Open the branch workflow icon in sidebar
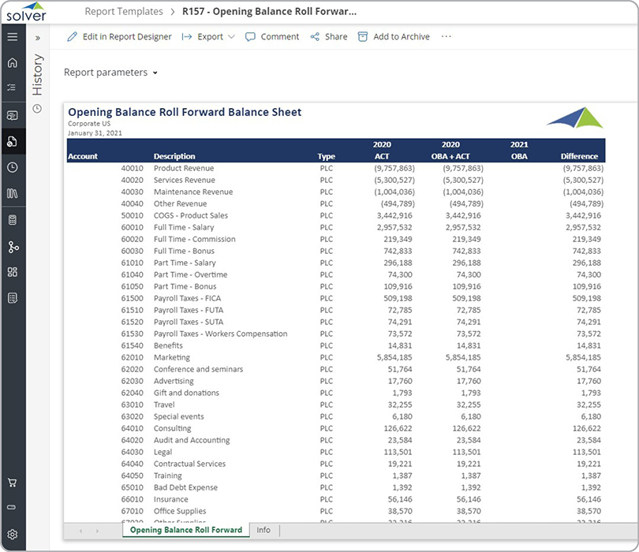Viewport: 639px width, 552px height. [x=13, y=247]
